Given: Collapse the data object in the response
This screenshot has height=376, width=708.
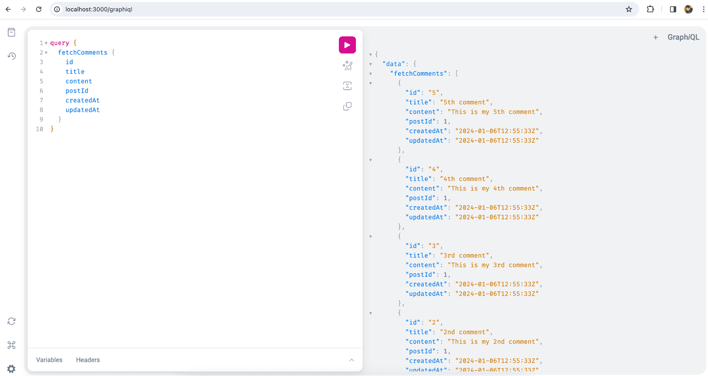Looking at the screenshot, I should pyautogui.click(x=371, y=64).
